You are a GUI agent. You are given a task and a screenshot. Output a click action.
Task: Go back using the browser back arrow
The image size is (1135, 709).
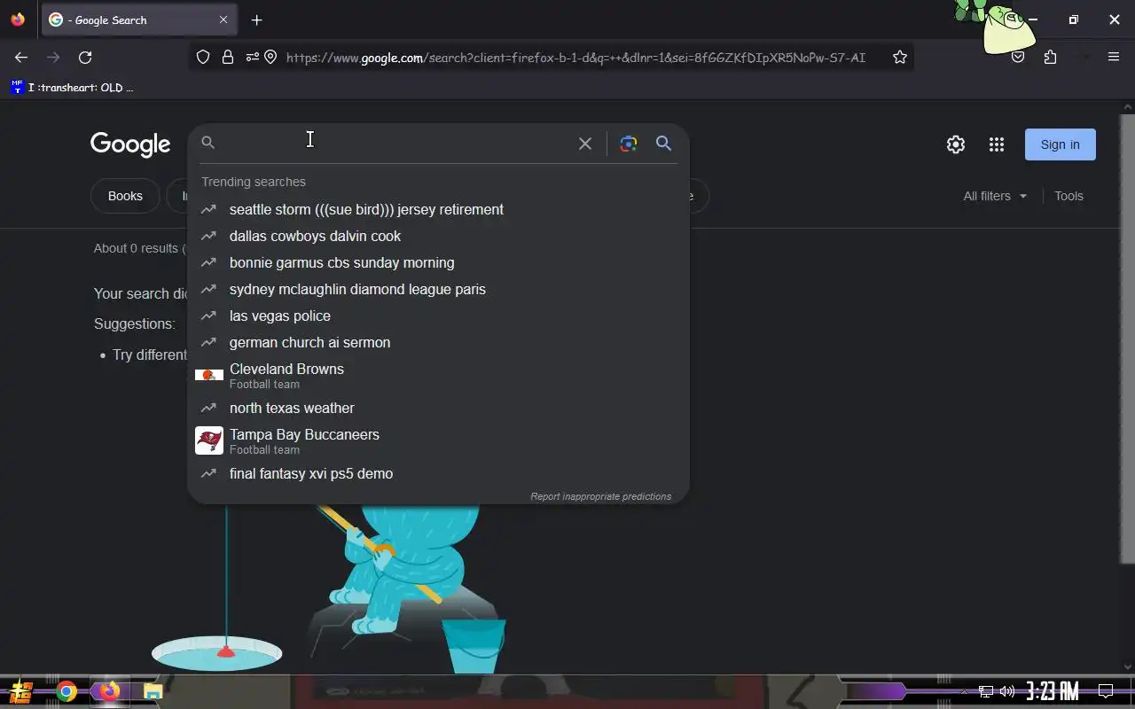[x=21, y=57]
